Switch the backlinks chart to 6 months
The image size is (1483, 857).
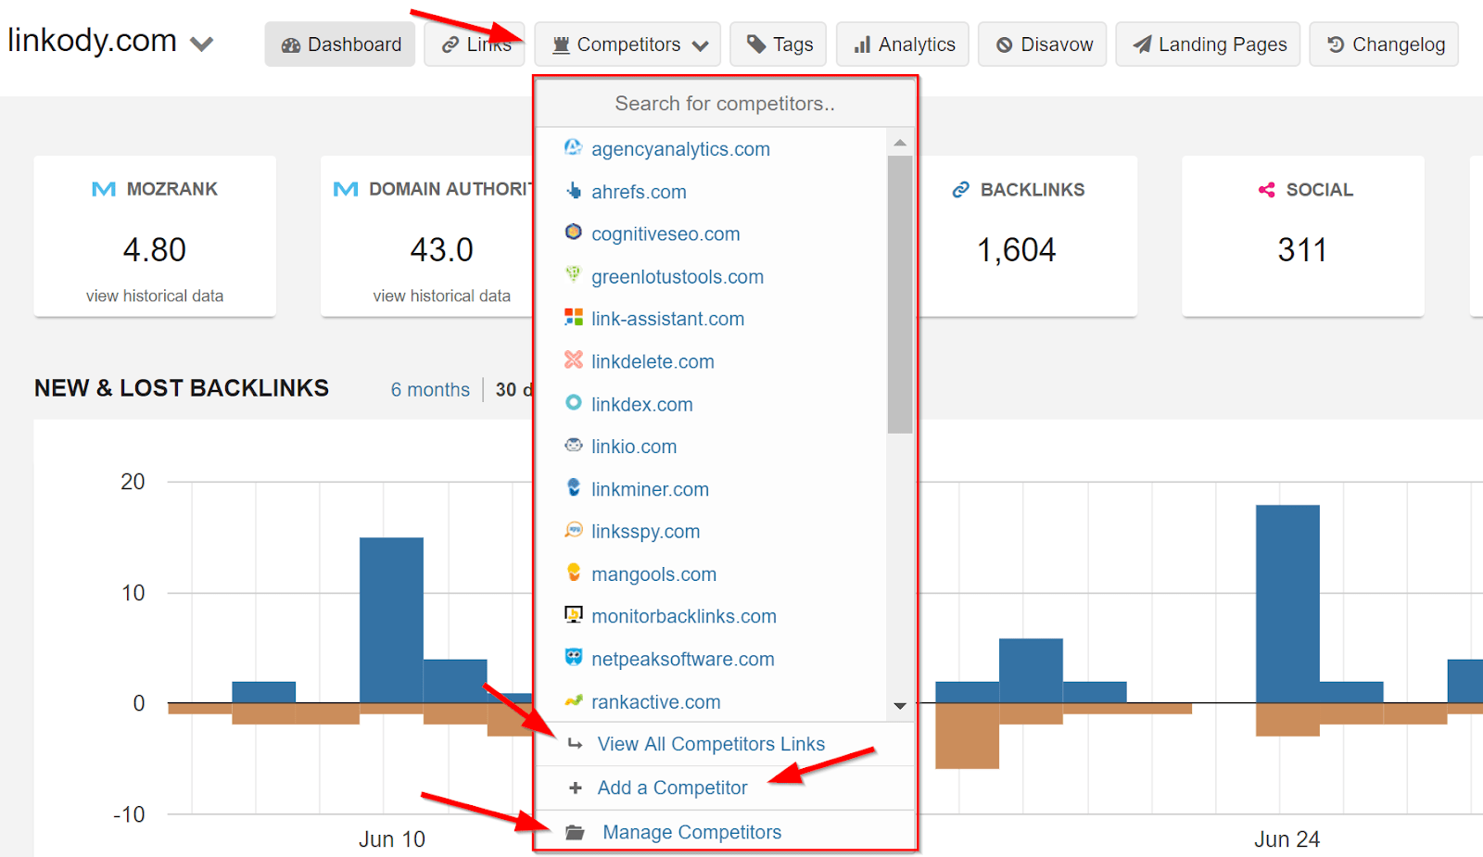pos(430,390)
